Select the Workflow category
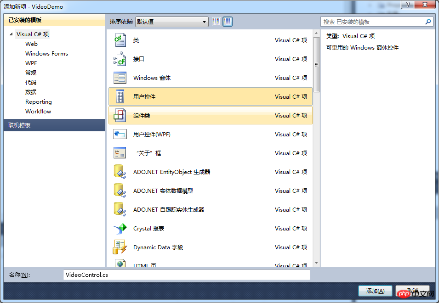This screenshot has width=439, height=303. [x=38, y=111]
